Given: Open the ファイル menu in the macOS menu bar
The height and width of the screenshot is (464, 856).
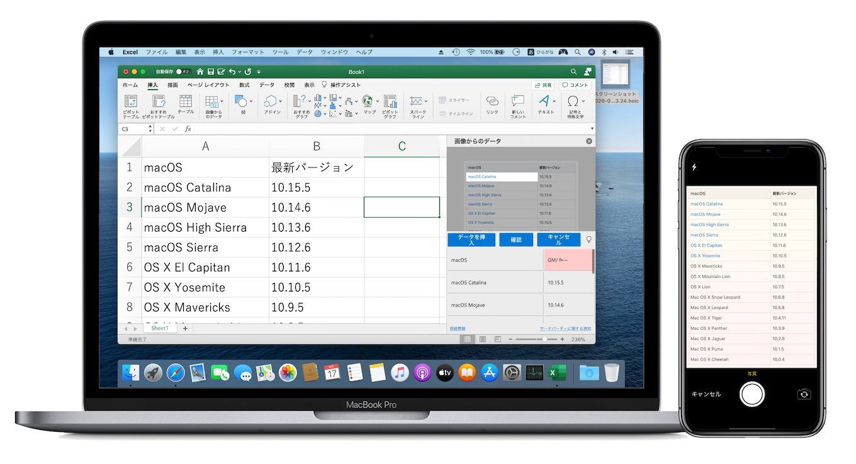Looking at the screenshot, I should 157,52.
